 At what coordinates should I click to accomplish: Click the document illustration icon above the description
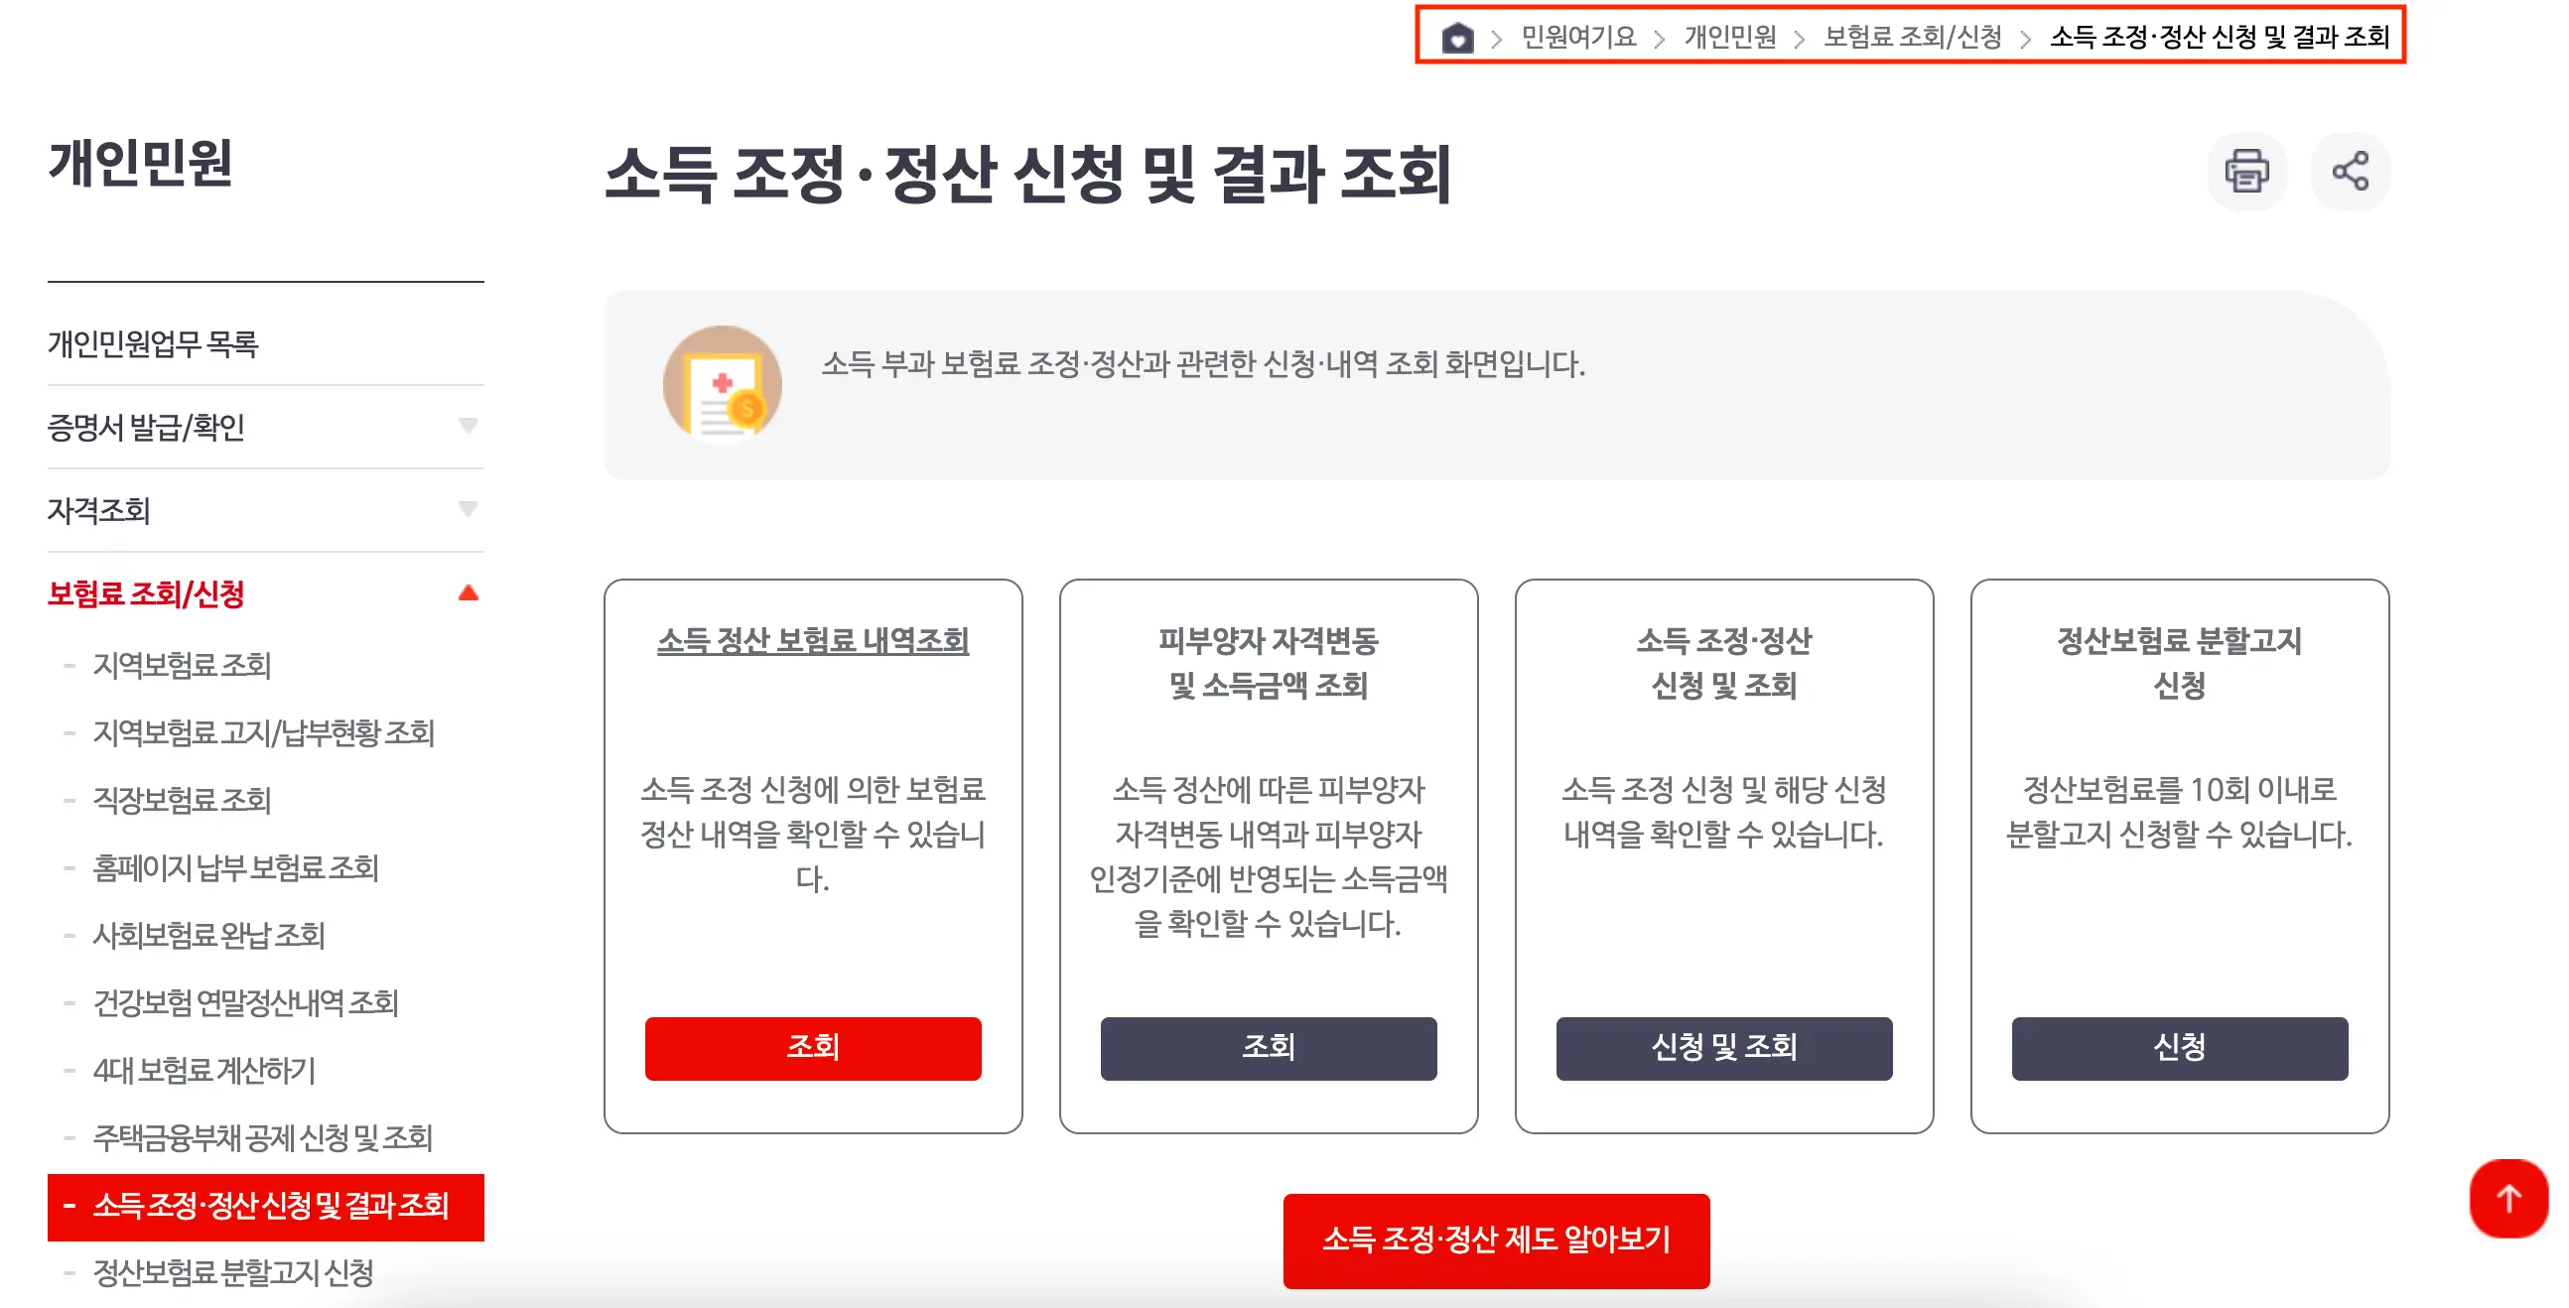click(722, 382)
